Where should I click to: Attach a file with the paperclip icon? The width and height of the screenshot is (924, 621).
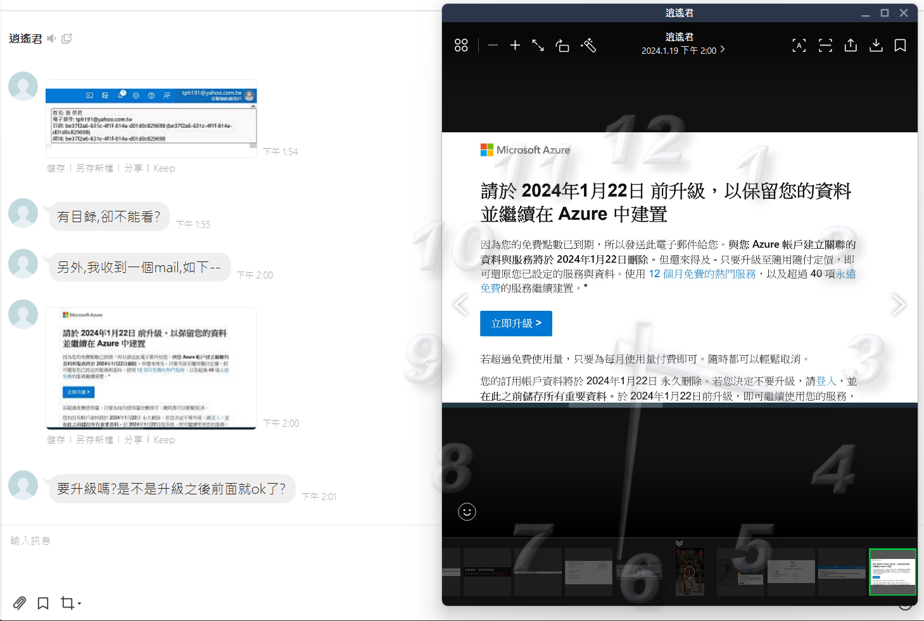[x=20, y=603]
